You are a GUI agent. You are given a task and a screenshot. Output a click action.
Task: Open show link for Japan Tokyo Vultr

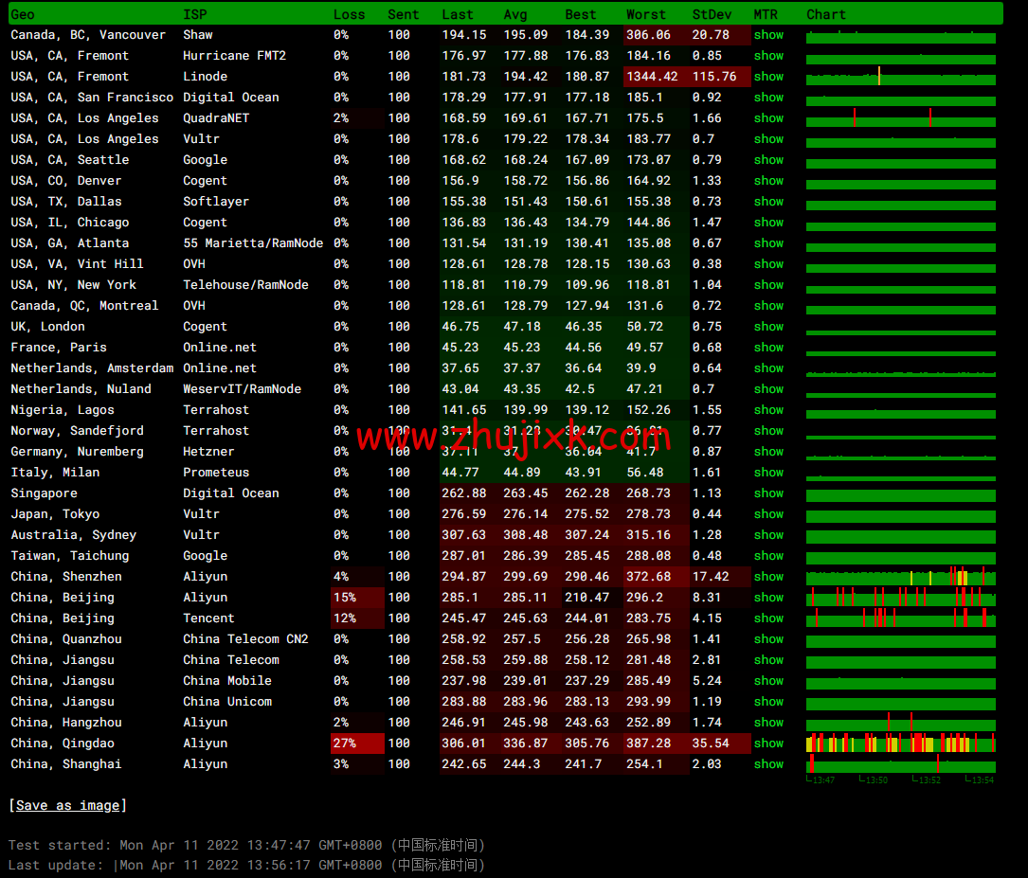pyautogui.click(x=768, y=514)
